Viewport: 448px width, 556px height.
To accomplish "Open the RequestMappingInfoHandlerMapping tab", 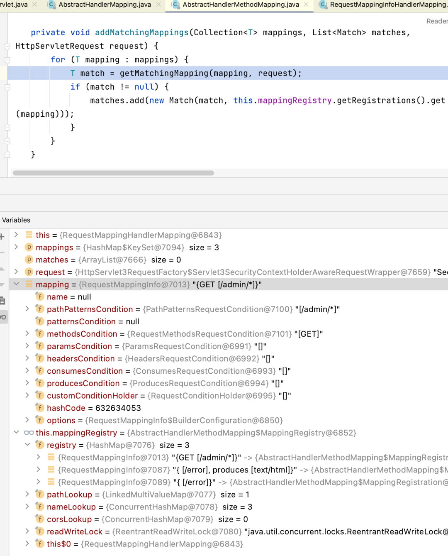I will click(x=387, y=5).
